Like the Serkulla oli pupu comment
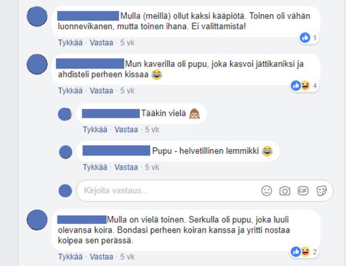Viewport: 346px width, 266px height. coord(70,257)
